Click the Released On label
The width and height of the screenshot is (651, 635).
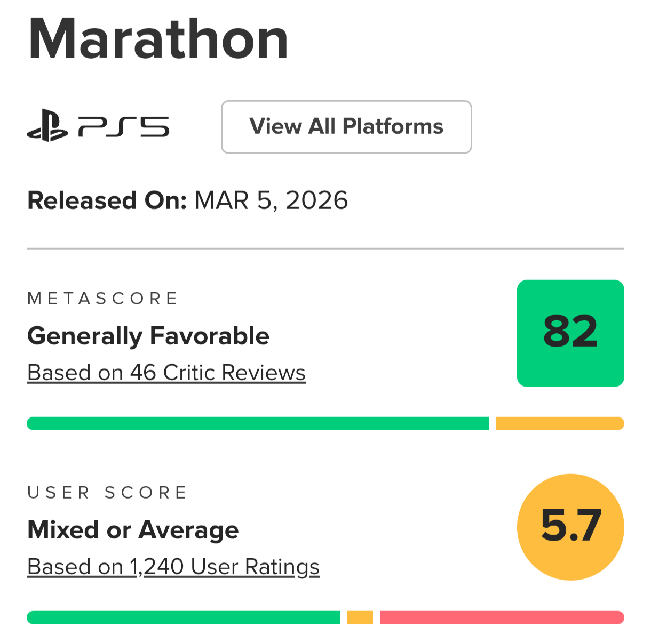tap(107, 201)
